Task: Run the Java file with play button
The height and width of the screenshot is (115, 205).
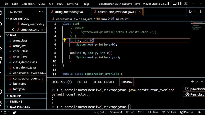Action: click(x=191, y=12)
